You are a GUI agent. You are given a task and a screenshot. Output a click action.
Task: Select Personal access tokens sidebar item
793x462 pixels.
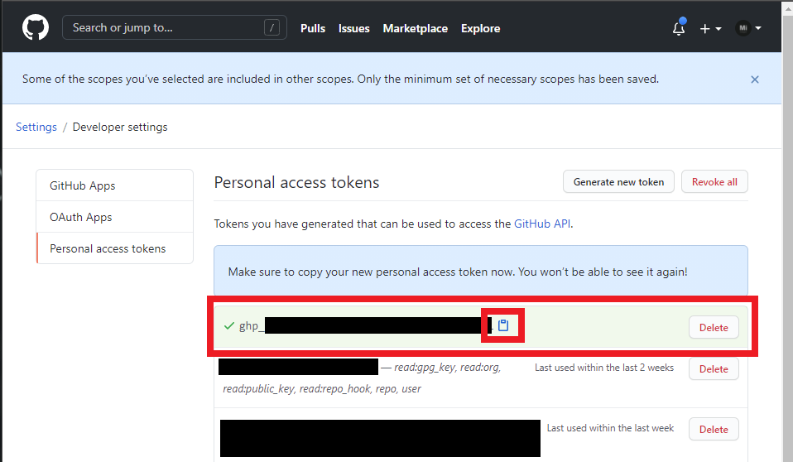[108, 248]
